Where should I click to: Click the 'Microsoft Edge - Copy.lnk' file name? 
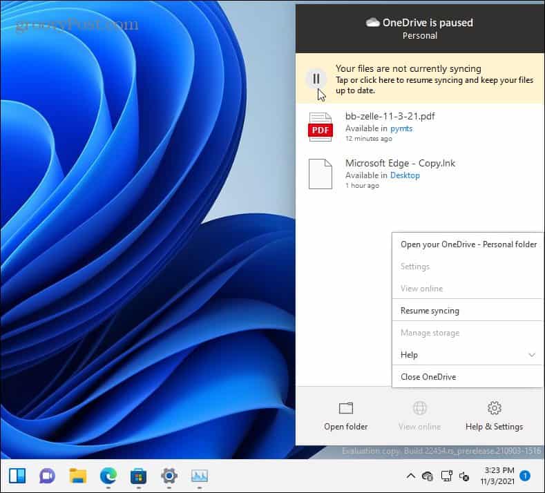click(400, 163)
